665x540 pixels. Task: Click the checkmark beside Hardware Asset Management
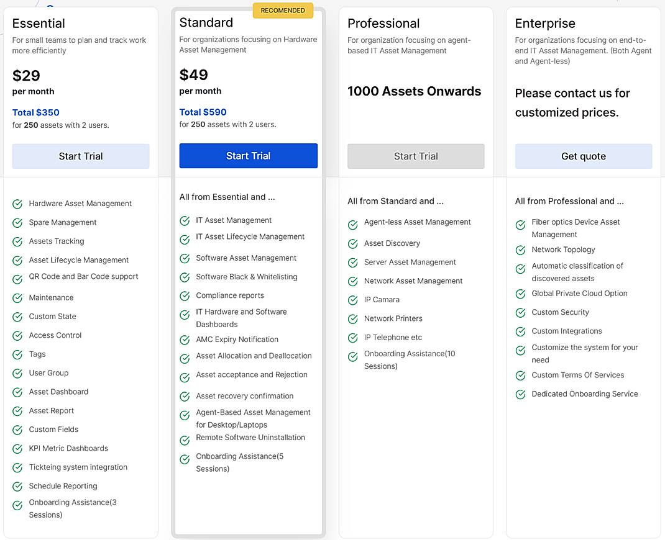(x=17, y=203)
